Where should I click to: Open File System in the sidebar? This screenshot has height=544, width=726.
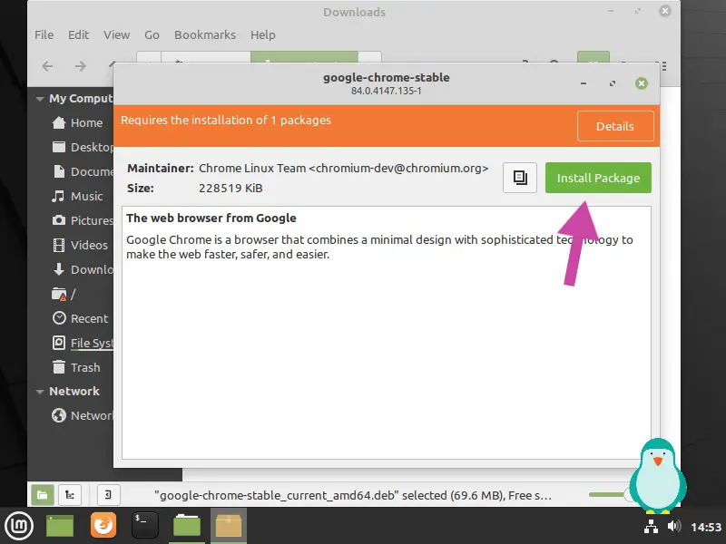point(82,344)
